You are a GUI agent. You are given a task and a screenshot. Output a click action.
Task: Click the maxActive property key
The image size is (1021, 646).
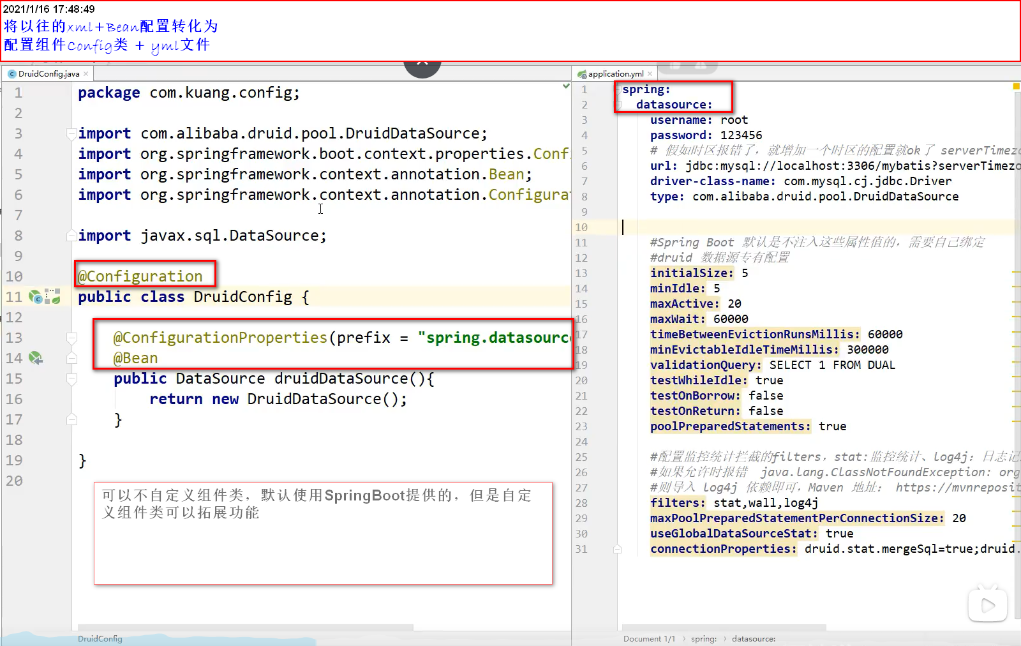[x=685, y=304]
